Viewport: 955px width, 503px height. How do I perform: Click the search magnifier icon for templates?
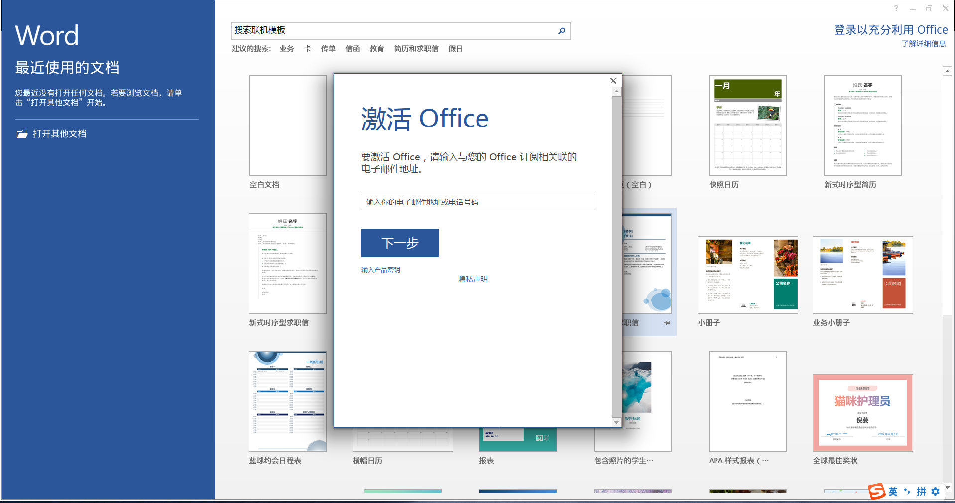tap(562, 31)
